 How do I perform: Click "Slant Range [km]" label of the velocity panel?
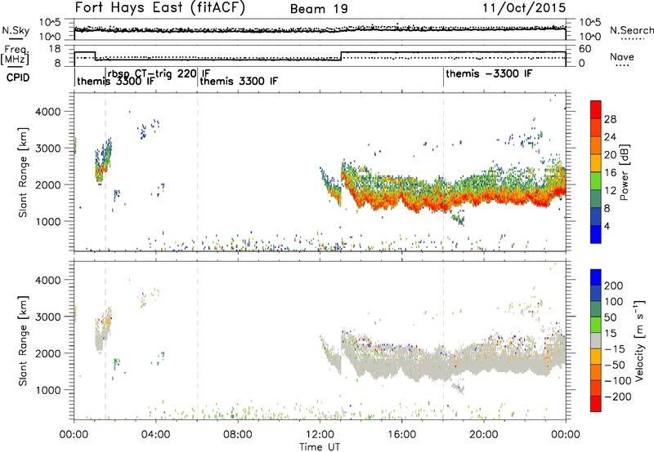[x=23, y=341]
